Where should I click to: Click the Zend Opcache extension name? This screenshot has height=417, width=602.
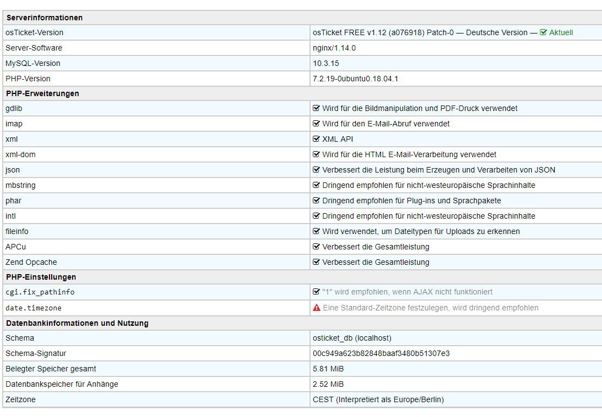pyautogui.click(x=31, y=262)
